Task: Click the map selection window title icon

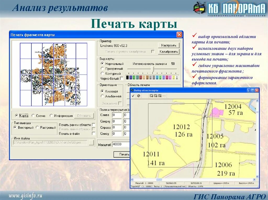Action: (132, 90)
